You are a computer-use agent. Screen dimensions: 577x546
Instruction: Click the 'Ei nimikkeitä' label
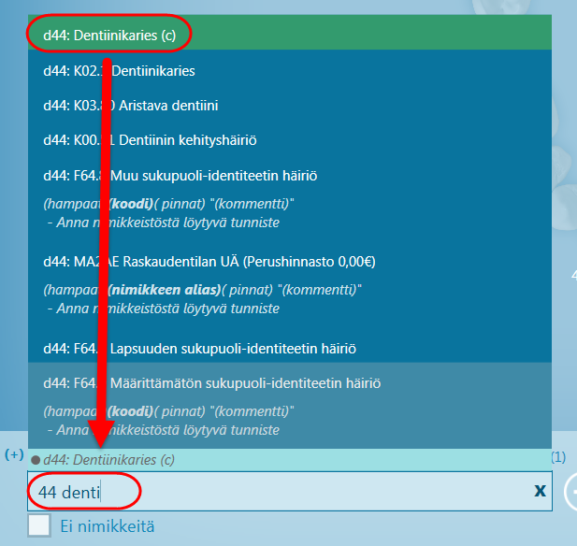tap(108, 526)
